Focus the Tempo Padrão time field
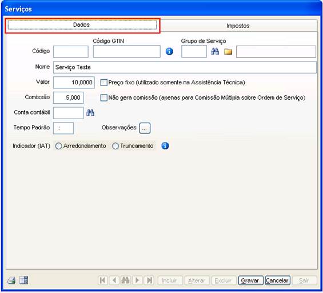The width and height of the screenshot is (323, 293). coord(63,128)
